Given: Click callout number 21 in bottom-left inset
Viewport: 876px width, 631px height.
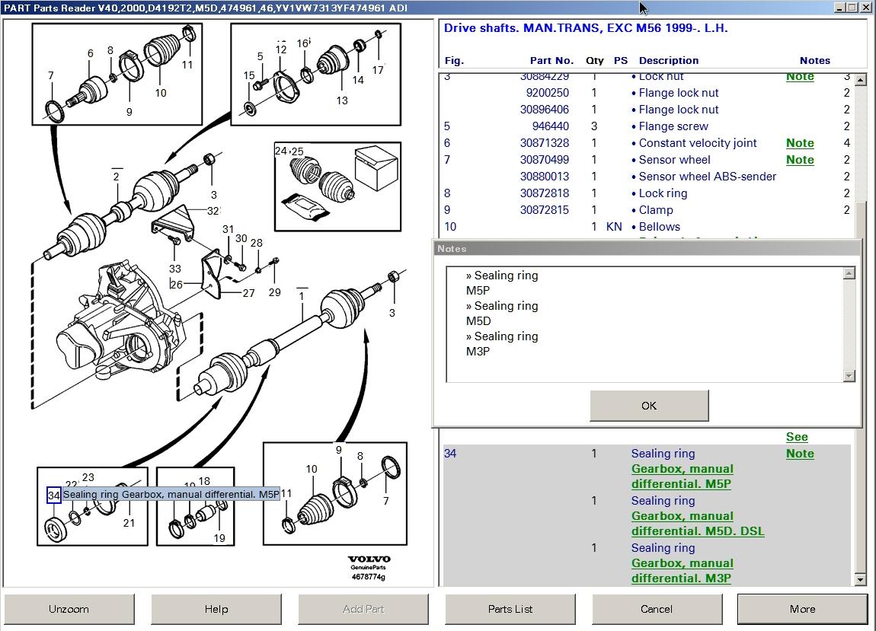Looking at the screenshot, I should point(129,523).
